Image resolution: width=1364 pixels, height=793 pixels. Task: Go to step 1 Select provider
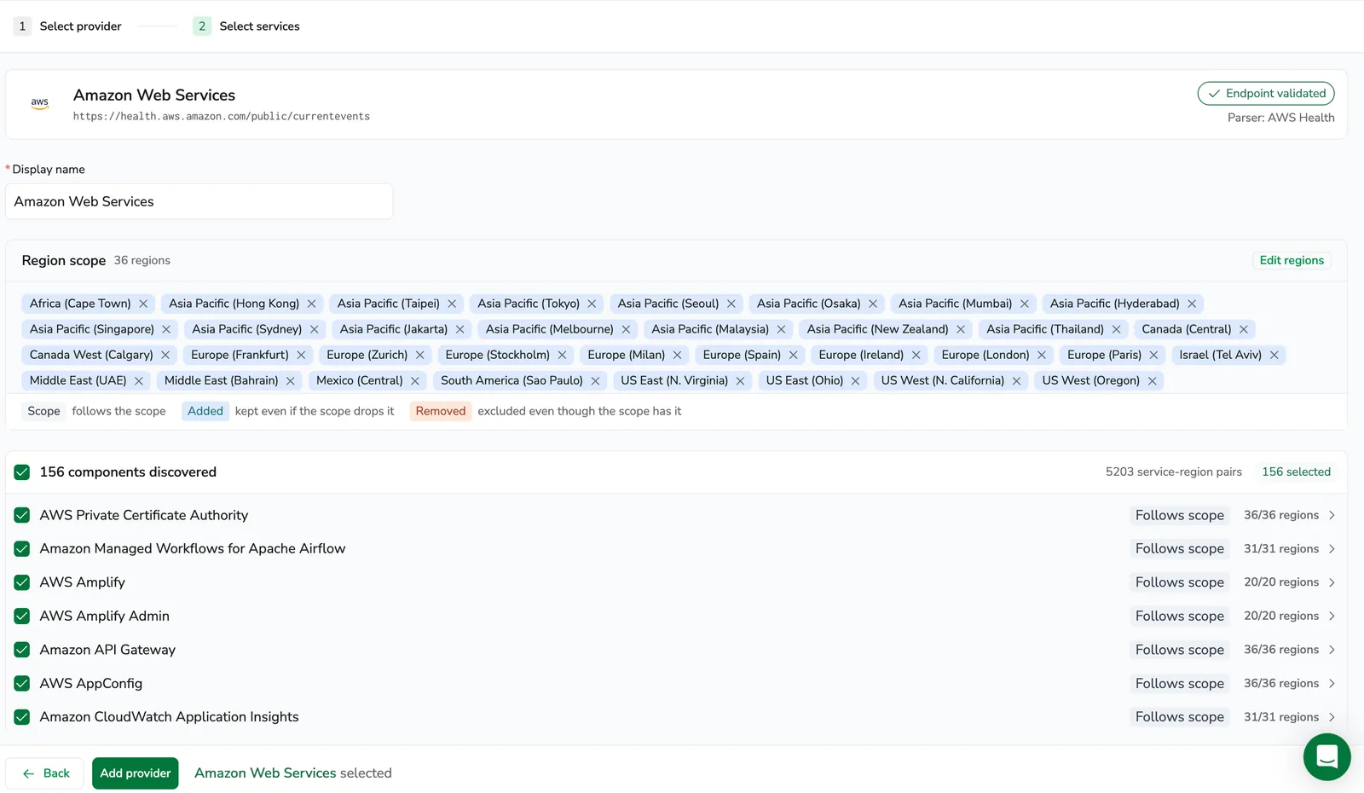(68, 26)
